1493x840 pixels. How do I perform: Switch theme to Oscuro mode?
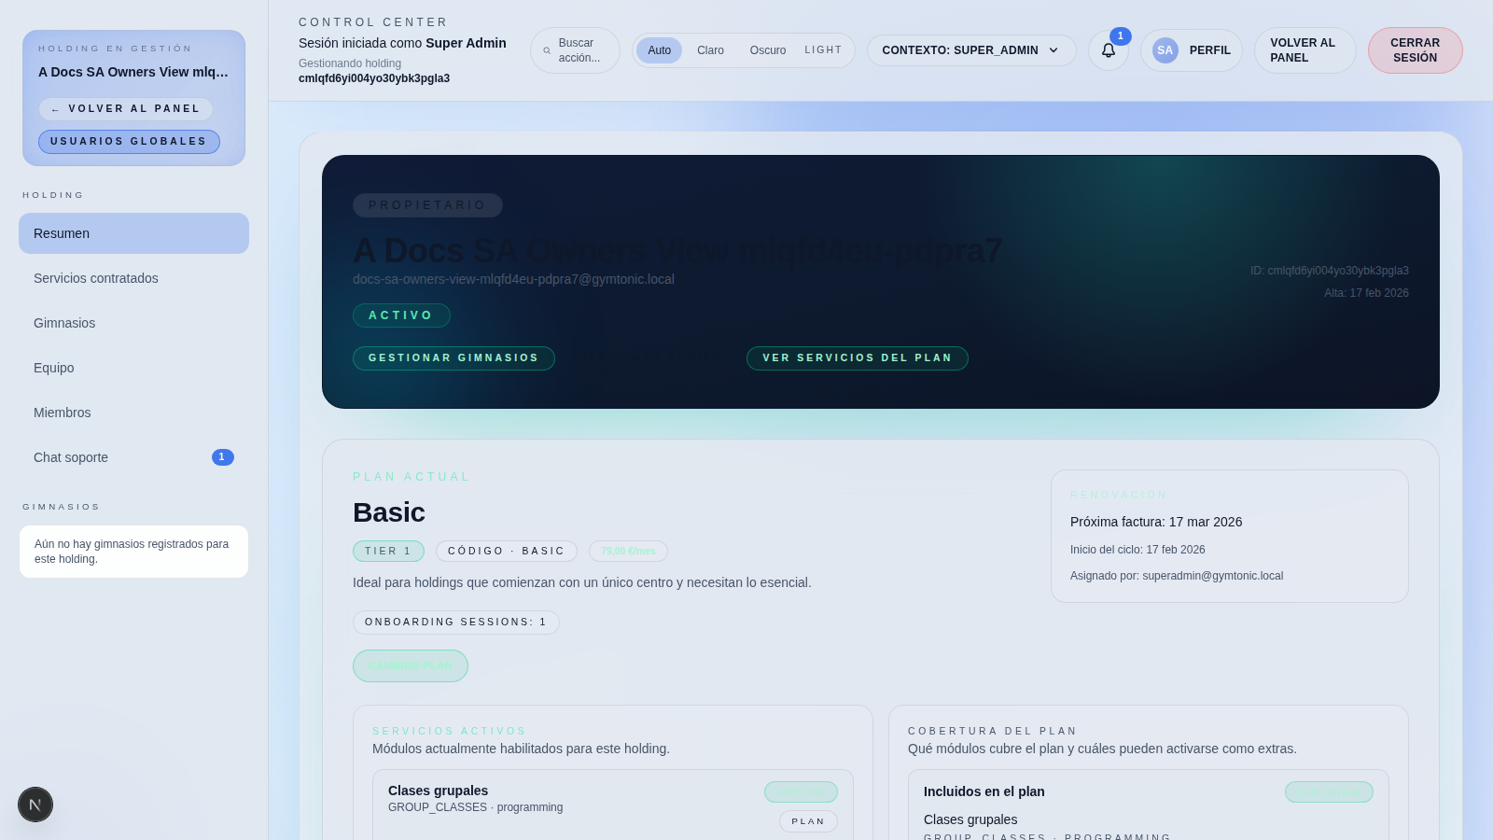point(767,50)
